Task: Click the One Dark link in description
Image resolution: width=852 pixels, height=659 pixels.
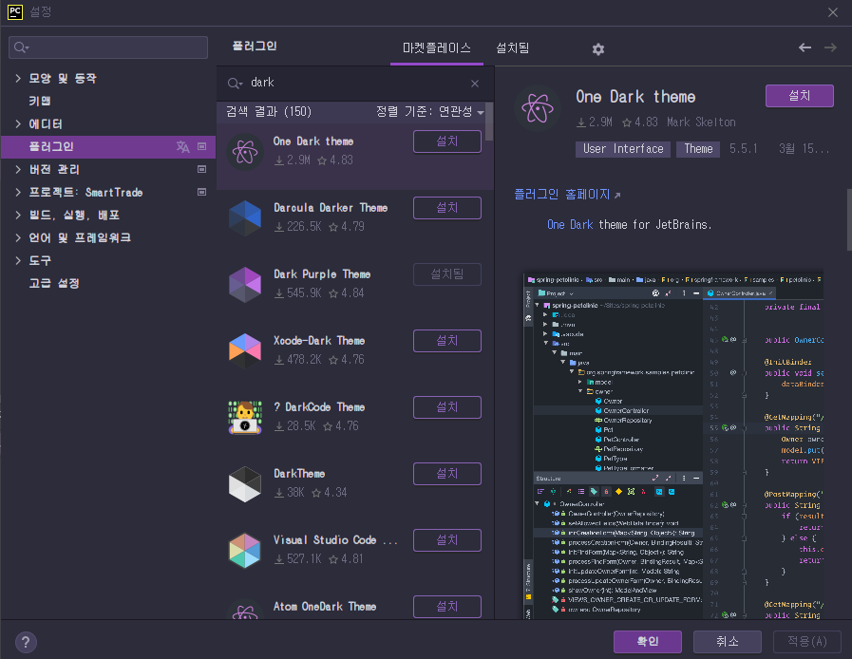Action: pos(570,225)
